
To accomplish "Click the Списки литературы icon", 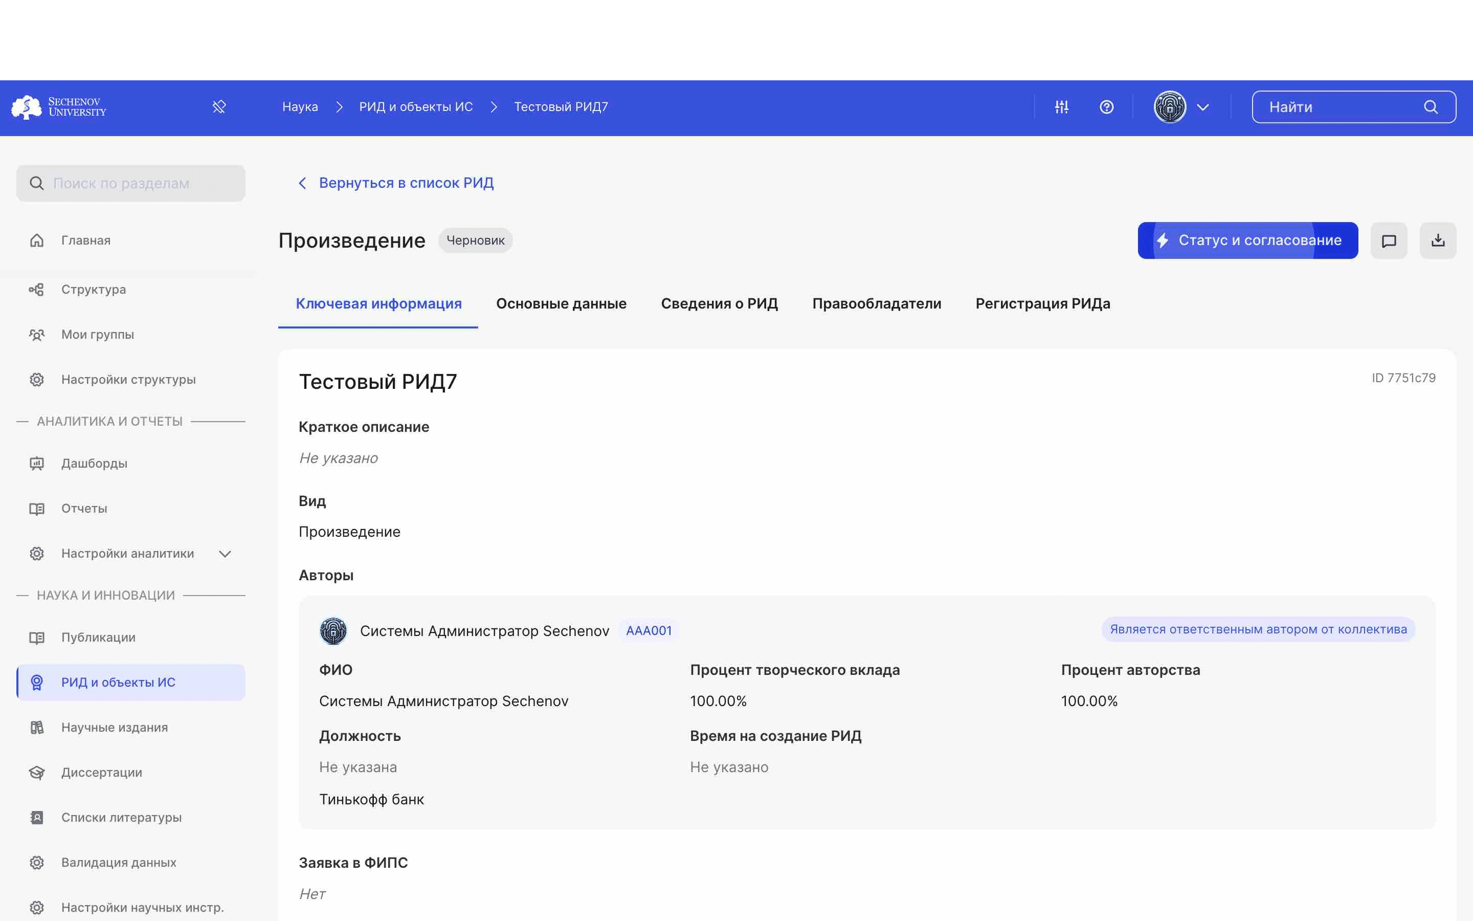I will tap(36, 818).
